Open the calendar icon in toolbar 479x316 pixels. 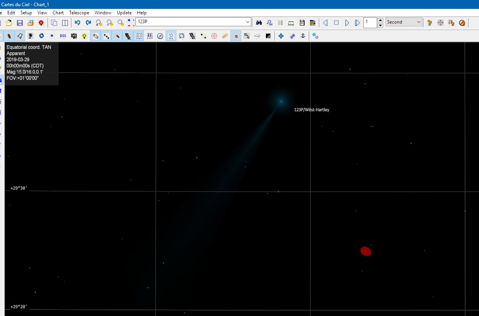[x=302, y=23]
